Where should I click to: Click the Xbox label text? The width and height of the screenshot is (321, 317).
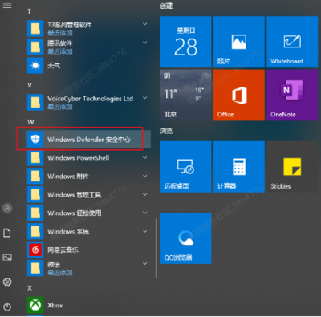pyautogui.click(x=55, y=305)
